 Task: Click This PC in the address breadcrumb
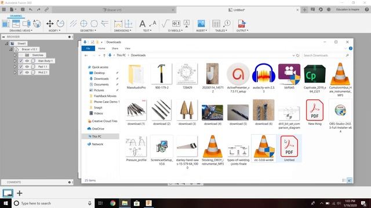click(121, 55)
